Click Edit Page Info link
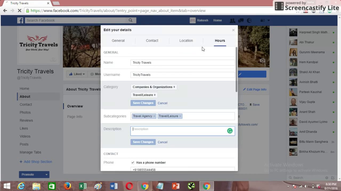341x191 pixels. tap(255, 89)
